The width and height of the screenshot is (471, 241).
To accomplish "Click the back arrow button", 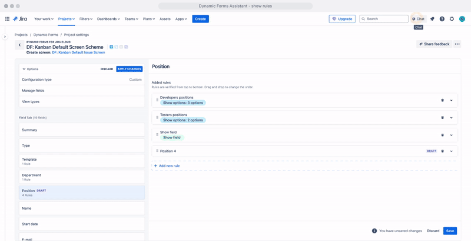I will (x=19, y=45).
